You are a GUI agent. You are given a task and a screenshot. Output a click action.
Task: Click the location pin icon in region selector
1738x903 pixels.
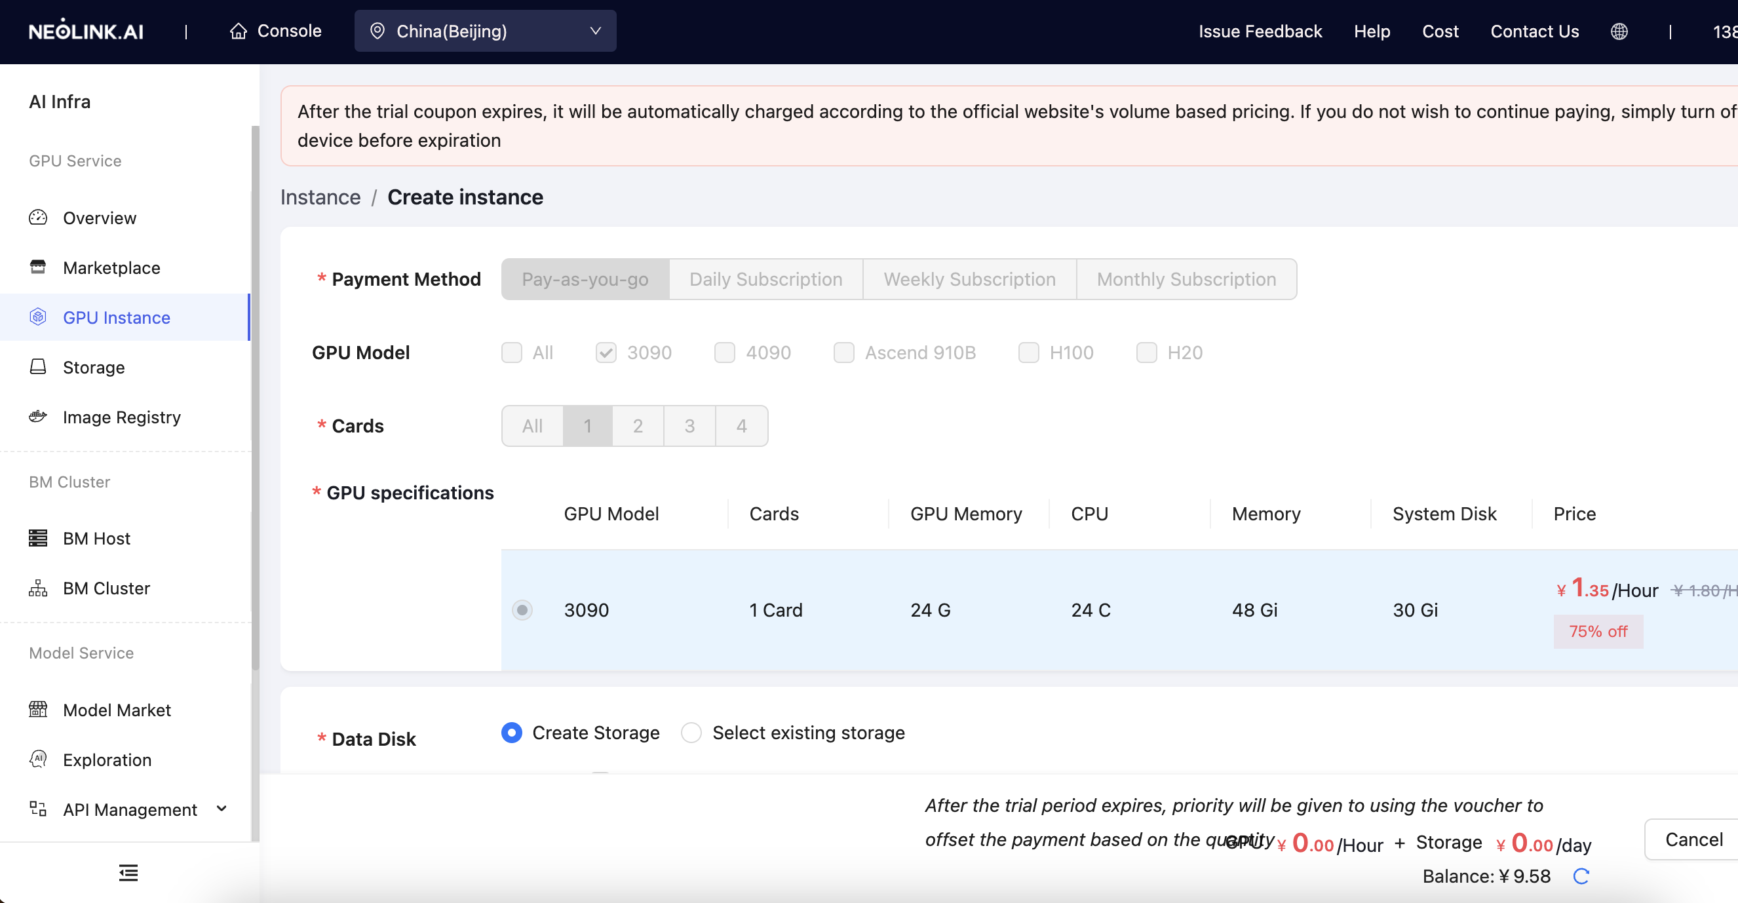point(377,31)
